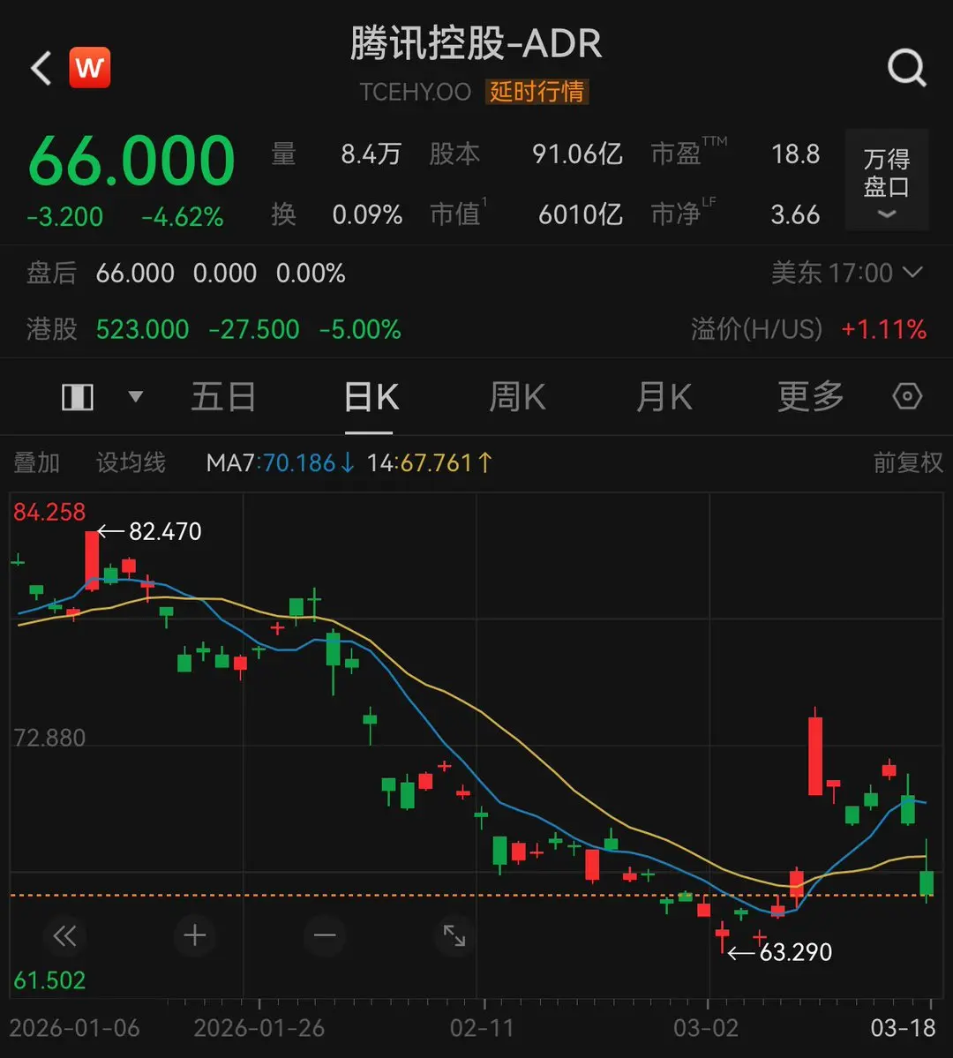This screenshot has width=953, height=1058.
Task: Go back using the left arrow
Action: tap(41, 68)
